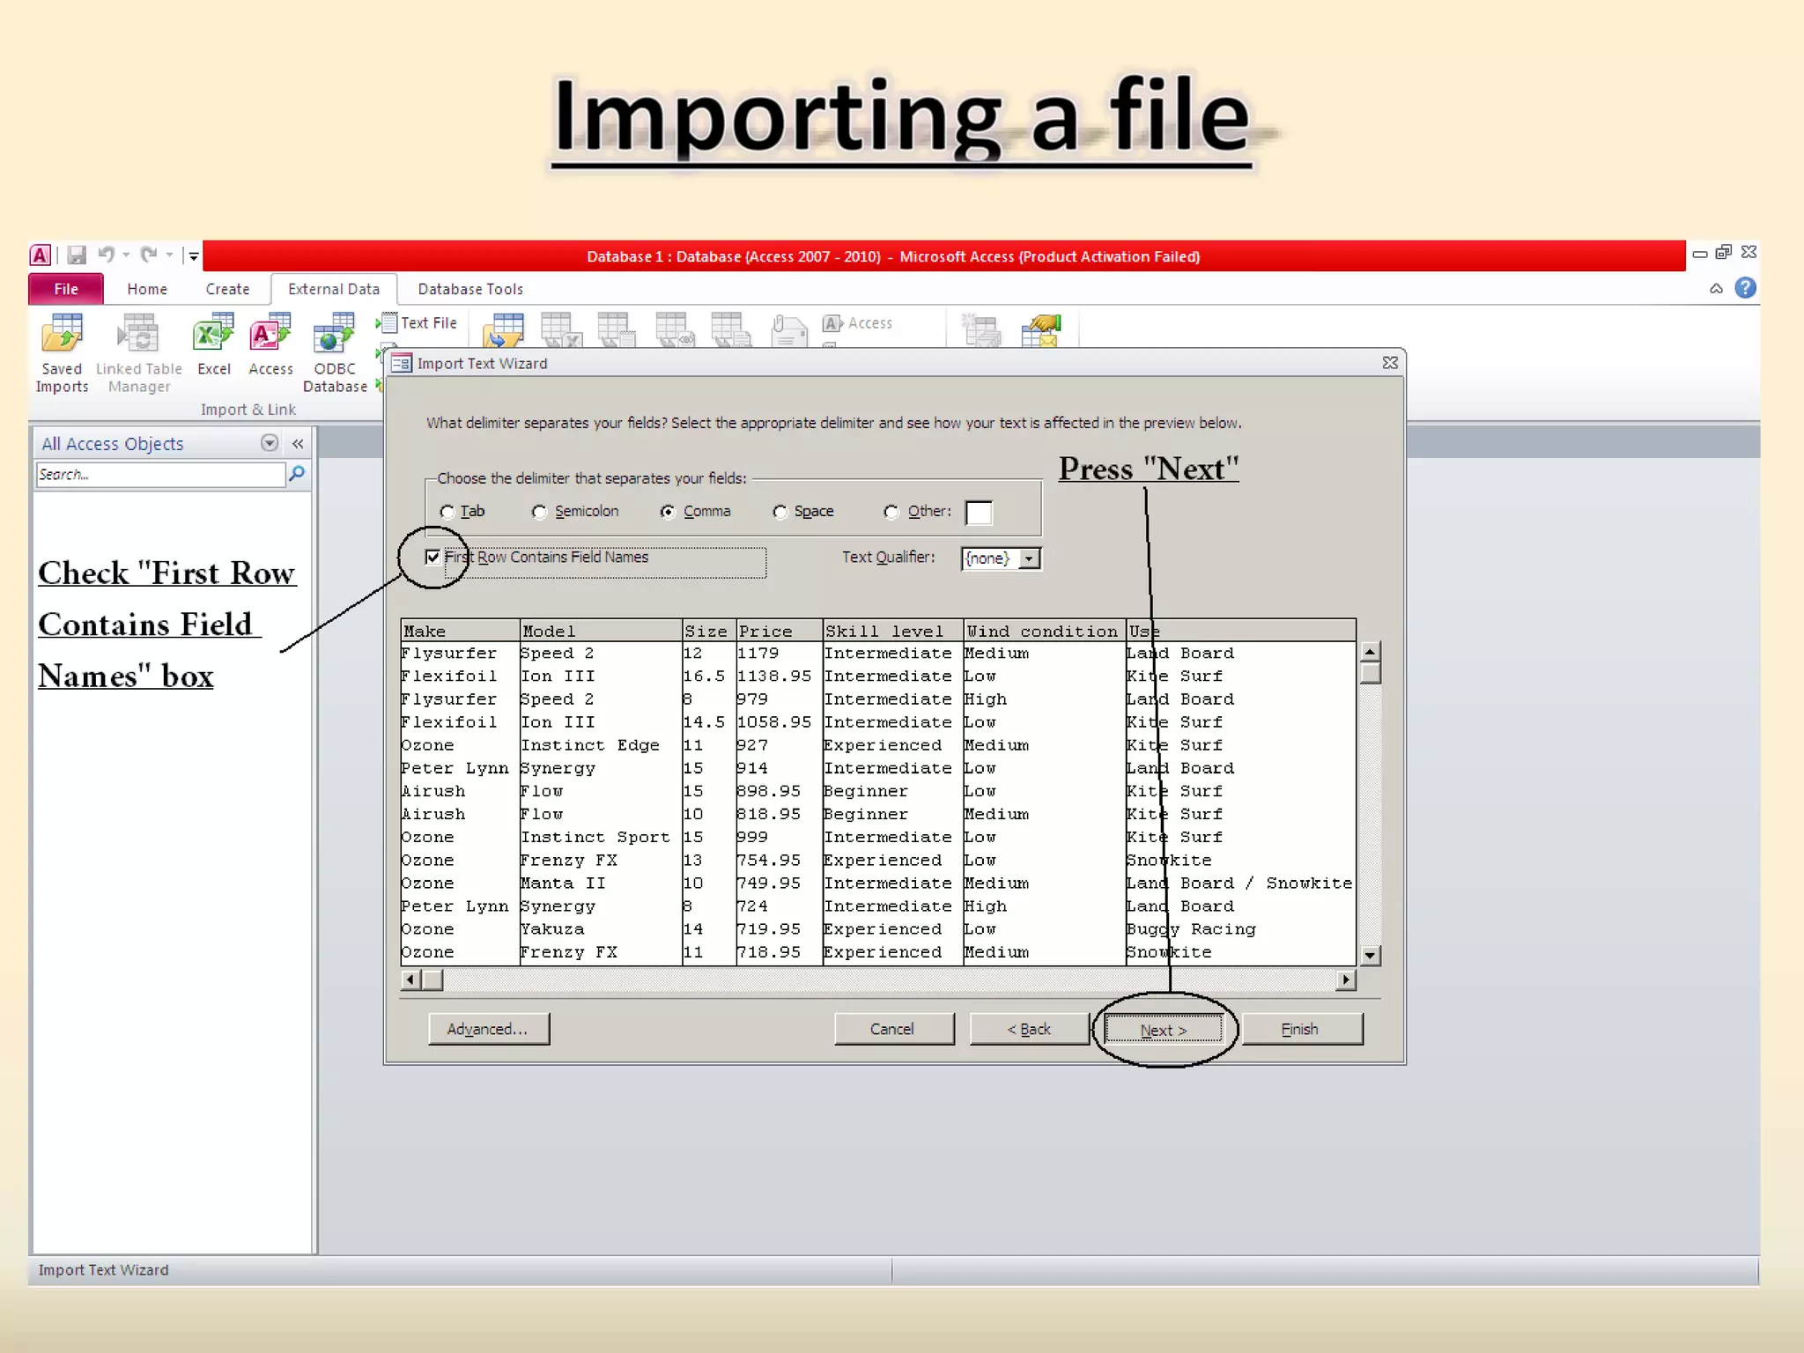Open the Database Tools tab
1804x1353 pixels.
[x=470, y=289]
